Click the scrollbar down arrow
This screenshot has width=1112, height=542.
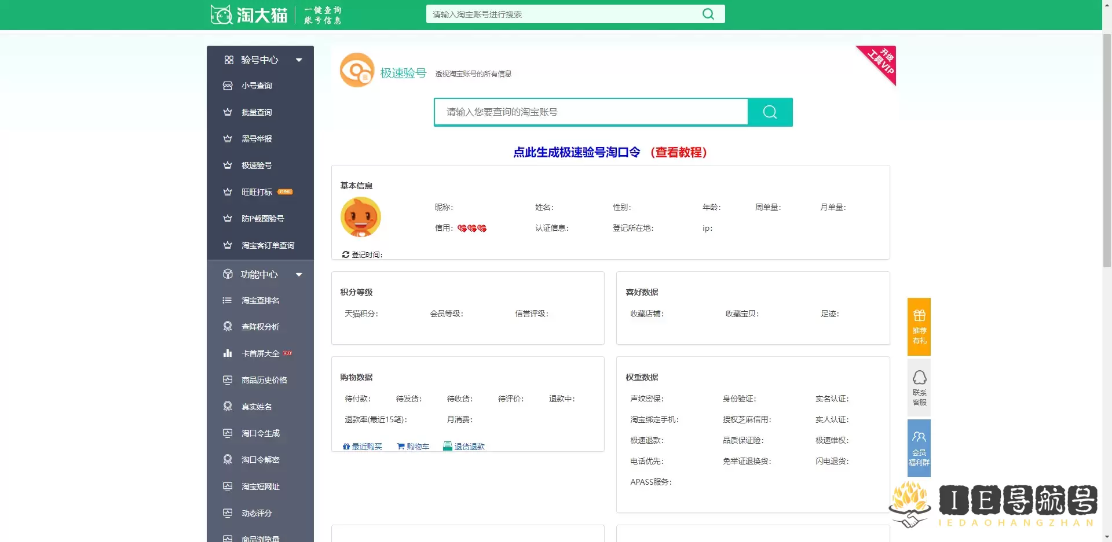(1107, 537)
